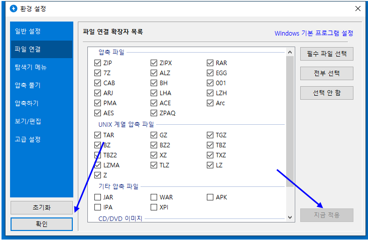This screenshot has width=368, height=240.
Task: Open the 압축 풀기 settings
Action: click(42, 85)
